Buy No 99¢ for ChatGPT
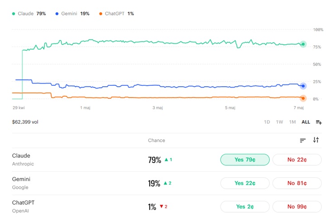 point(297,206)
